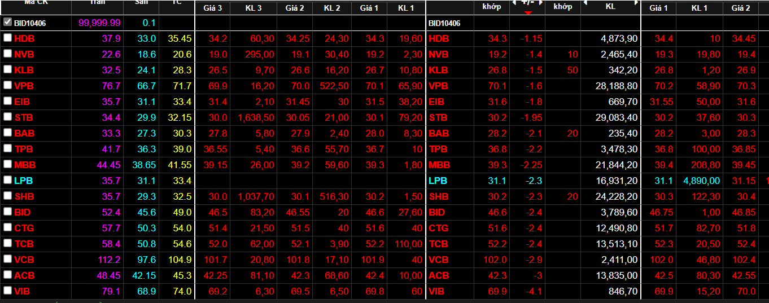Sort by the Giá 3 column header
This screenshot has width=769, height=303.
212,8
